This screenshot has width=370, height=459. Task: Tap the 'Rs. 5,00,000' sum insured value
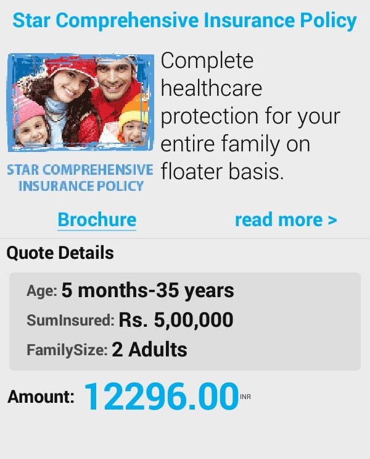pyautogui.click(x=176, y=319)
